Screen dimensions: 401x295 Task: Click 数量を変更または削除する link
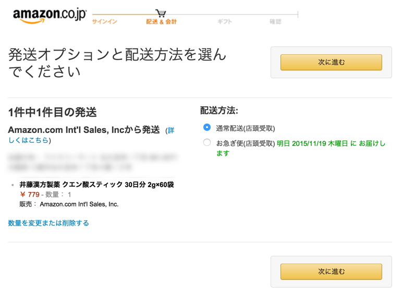tap(48, 223)
